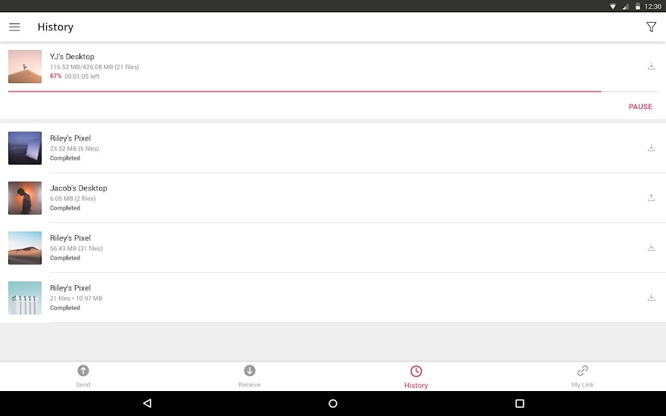Open the history filter funnel icon

(651, 27)
